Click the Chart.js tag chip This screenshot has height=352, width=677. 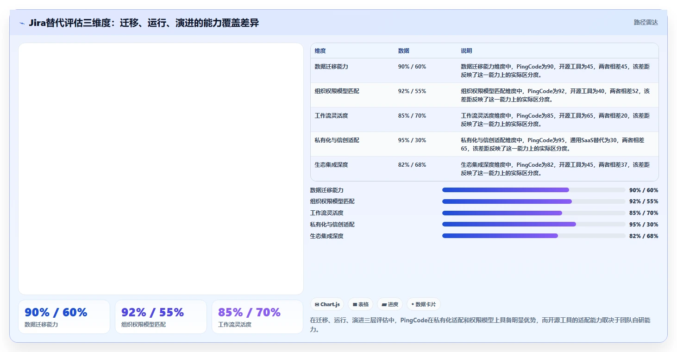327,304
